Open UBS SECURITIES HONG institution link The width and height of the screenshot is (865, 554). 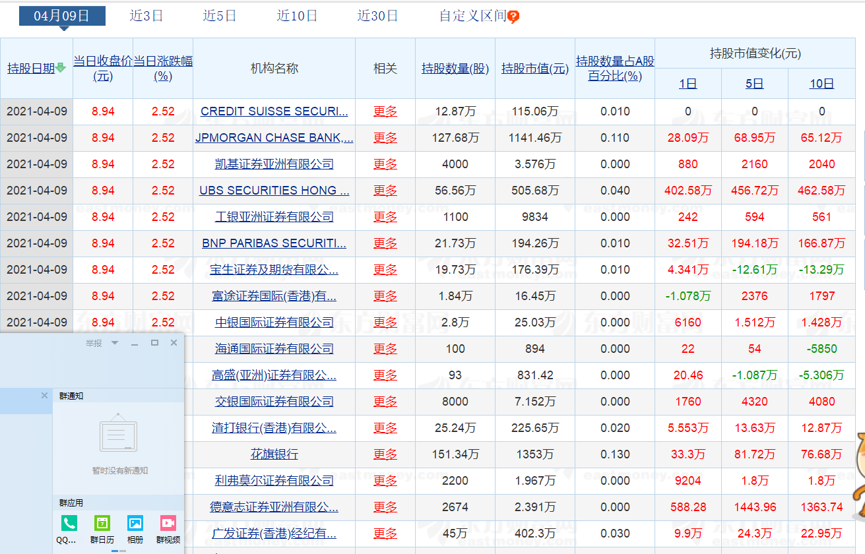click(274, 191)
